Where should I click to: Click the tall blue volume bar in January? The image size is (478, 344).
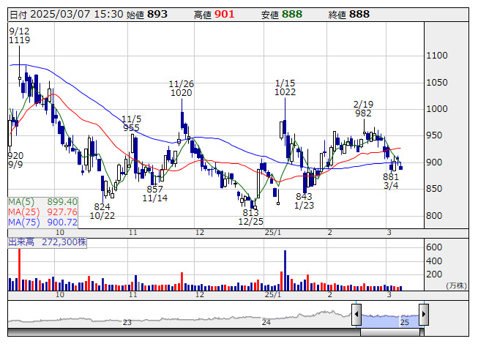pos(285,271)
